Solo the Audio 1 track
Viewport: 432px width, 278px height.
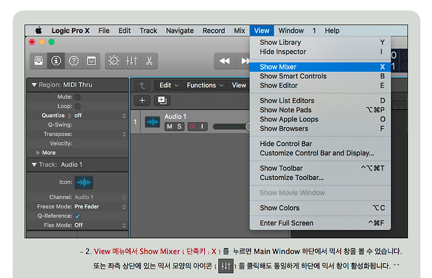tap(179, 126)
